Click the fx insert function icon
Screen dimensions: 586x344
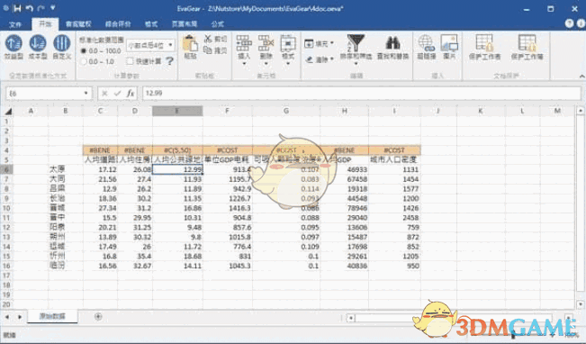pyautogui.click(x=130, y=93)
